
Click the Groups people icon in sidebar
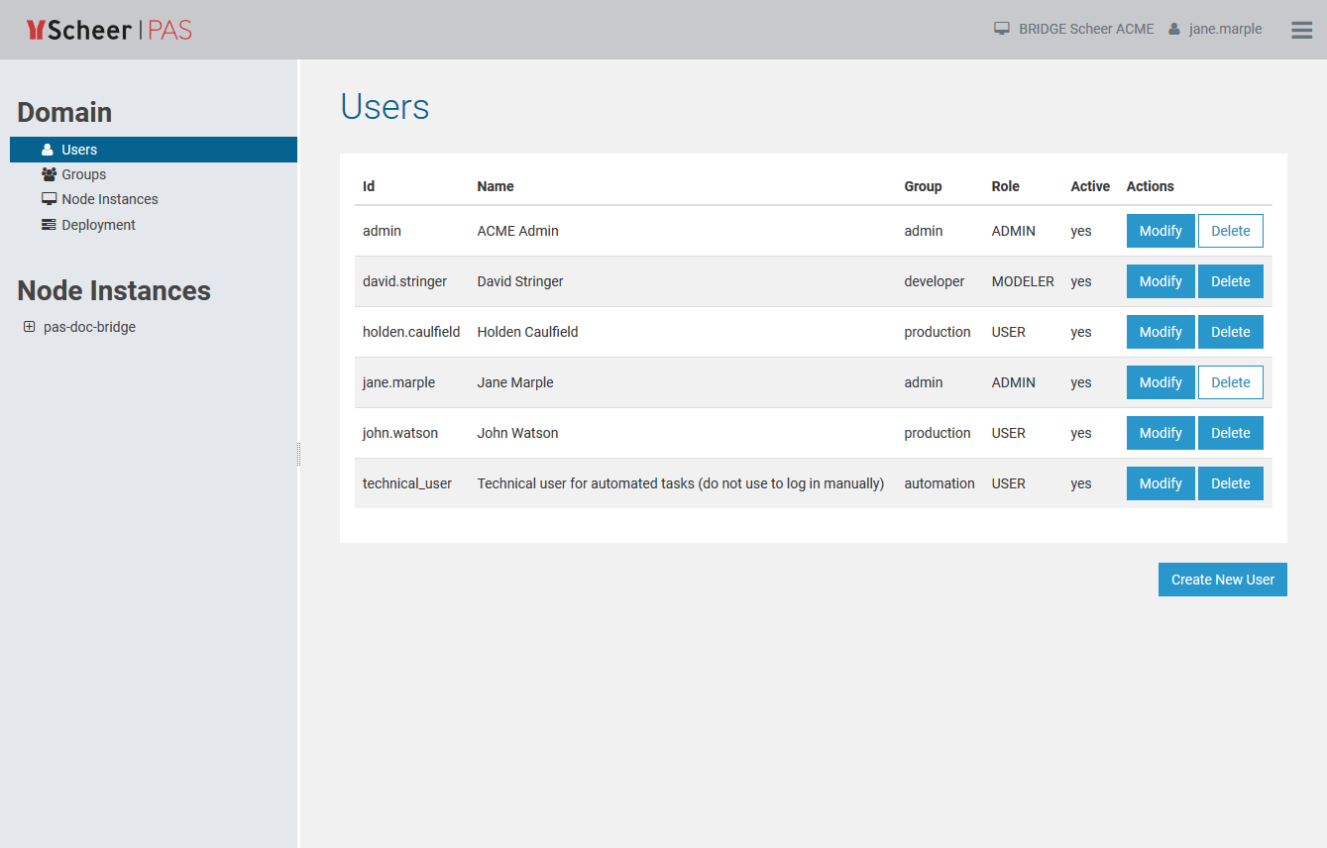[x=49, y=174]
